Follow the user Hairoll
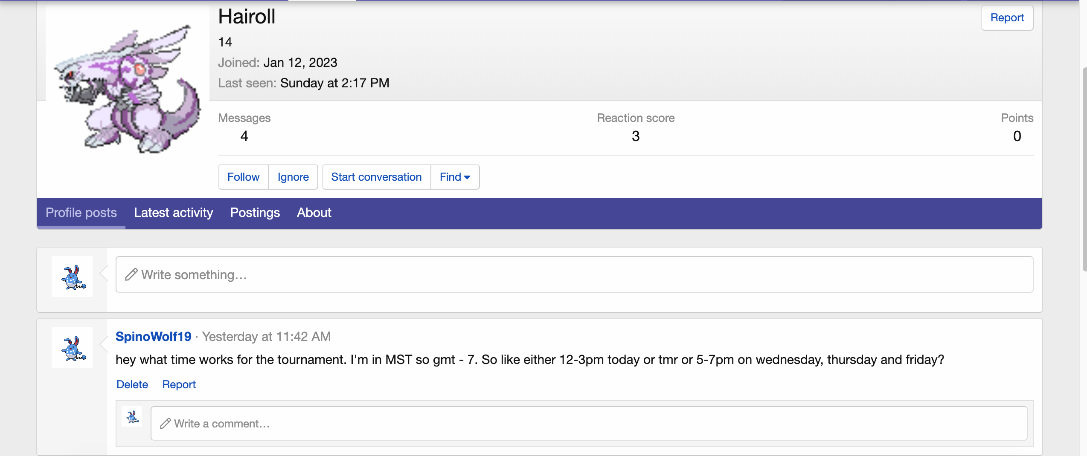 tap(243, 177)
